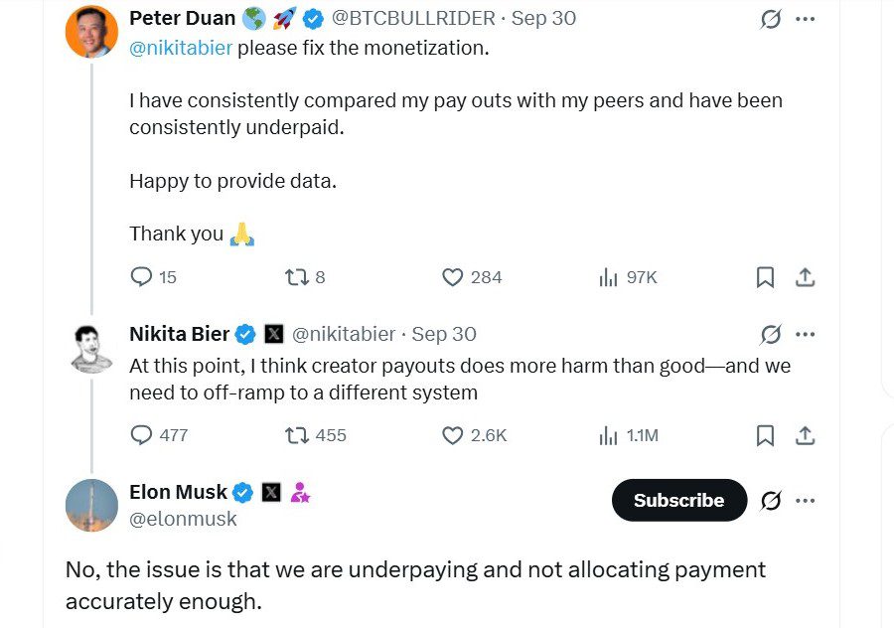
Task: Reply to Peter Duan's tweet
Action: pos(142,277)
